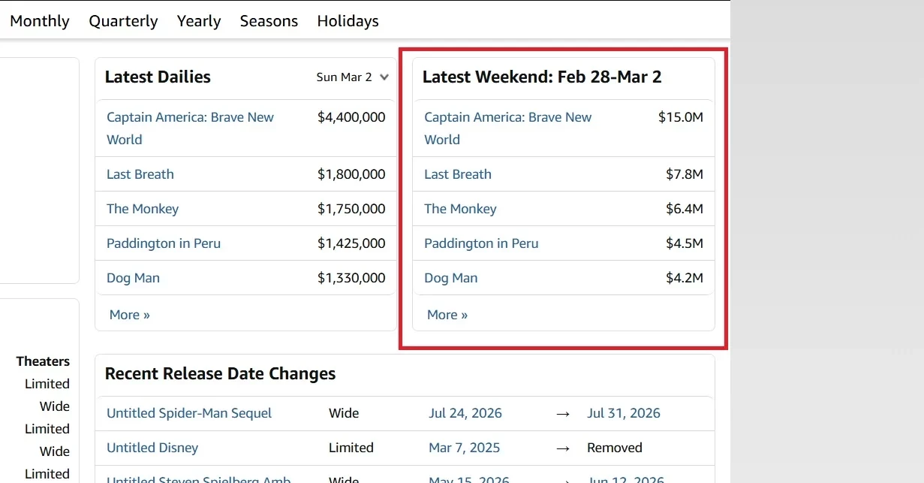Switch to the Quarterly tab
This screenshot has height=483, width=924.
tap(123, 21)
